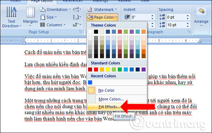Pick the aqua theme color swatch
Screen dimensions: 212x133
137,31
